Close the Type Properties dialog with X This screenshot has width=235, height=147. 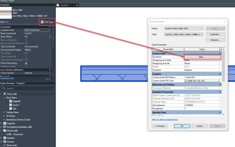point(225,21)
